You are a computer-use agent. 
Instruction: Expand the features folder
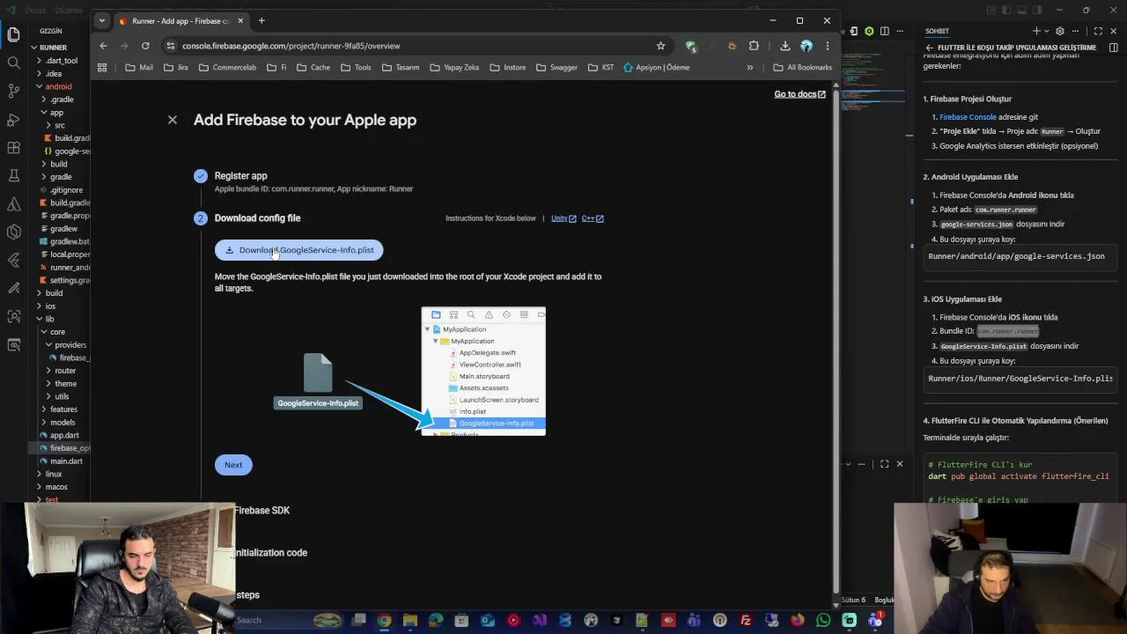(59, 409)
